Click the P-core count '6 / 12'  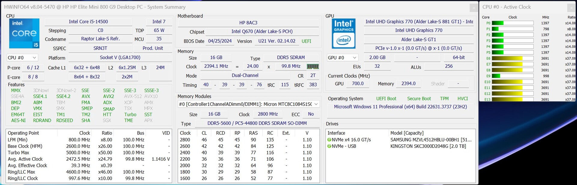point(33,67)
